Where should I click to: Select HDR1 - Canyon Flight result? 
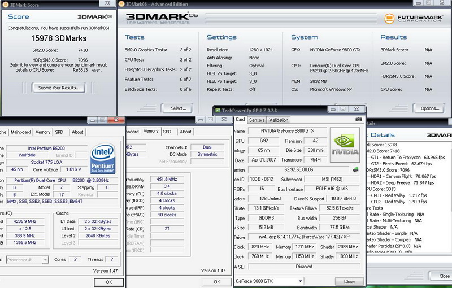point(403,176)
